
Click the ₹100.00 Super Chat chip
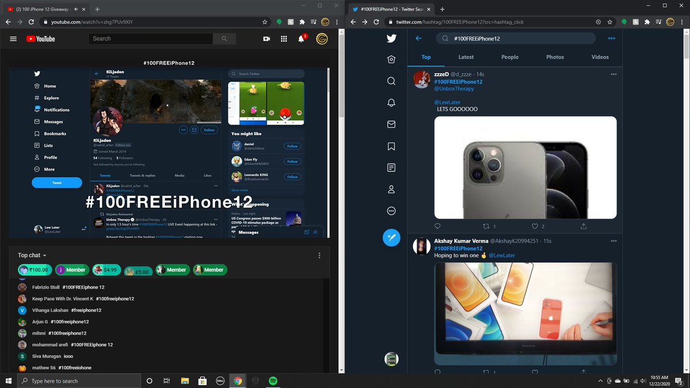click(x=34, y=270)
